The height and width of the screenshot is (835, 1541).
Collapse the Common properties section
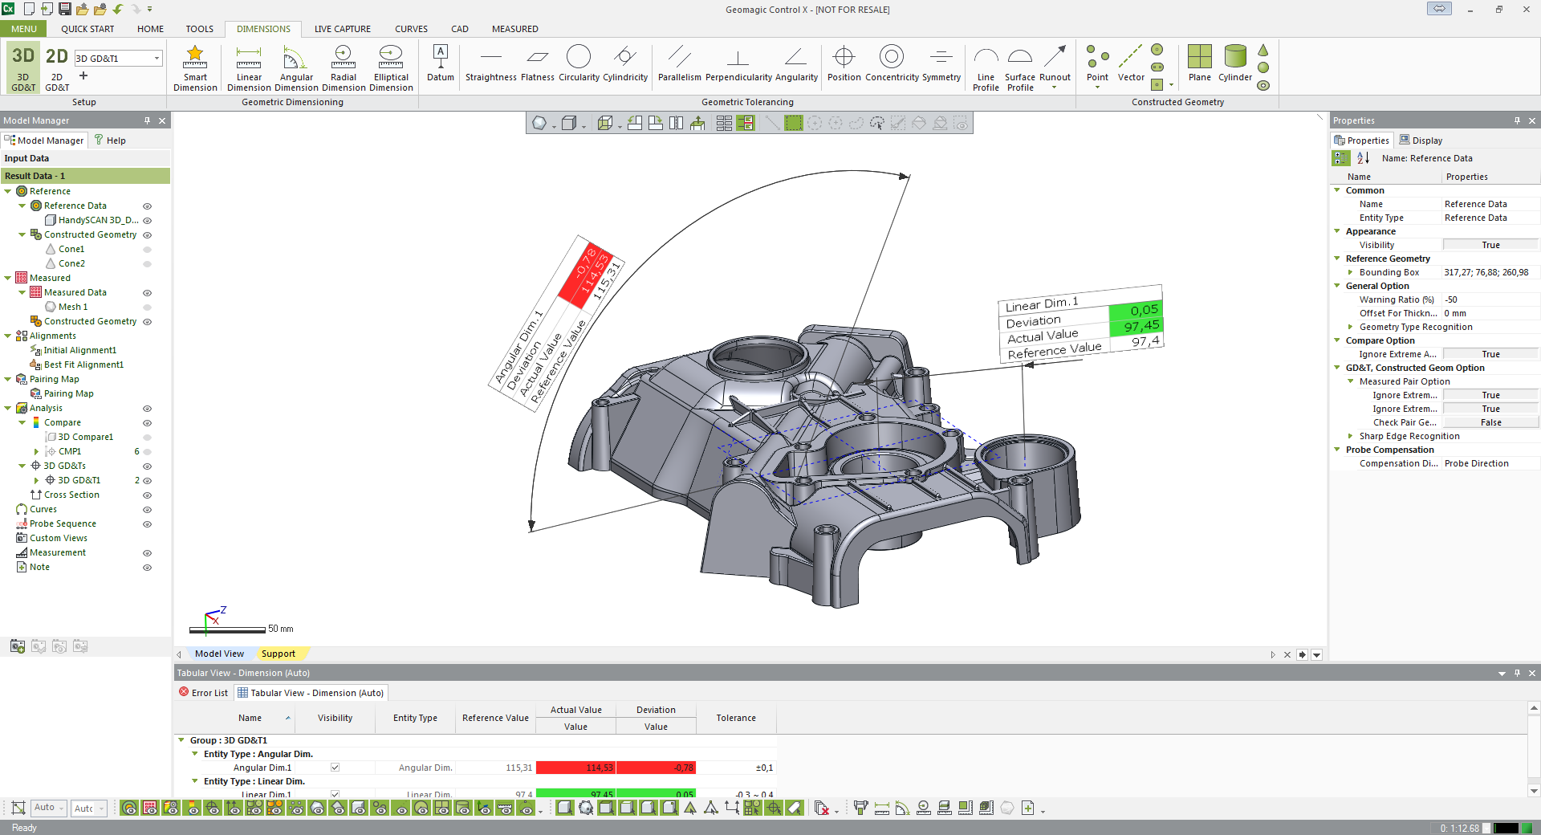1337,190
